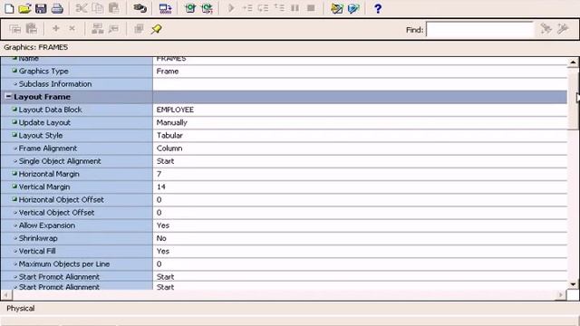This screenshot has width=580, height=326.
Task: Collapse the Layout Frame property group
Action: coord(8,97)
